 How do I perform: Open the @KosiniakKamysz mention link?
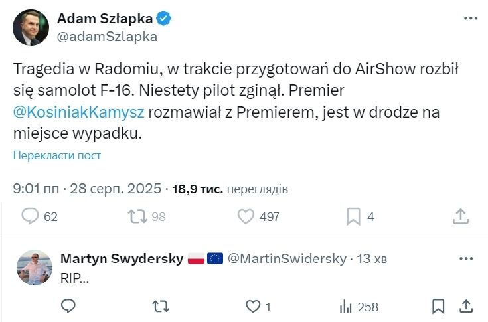pos(79,111)
